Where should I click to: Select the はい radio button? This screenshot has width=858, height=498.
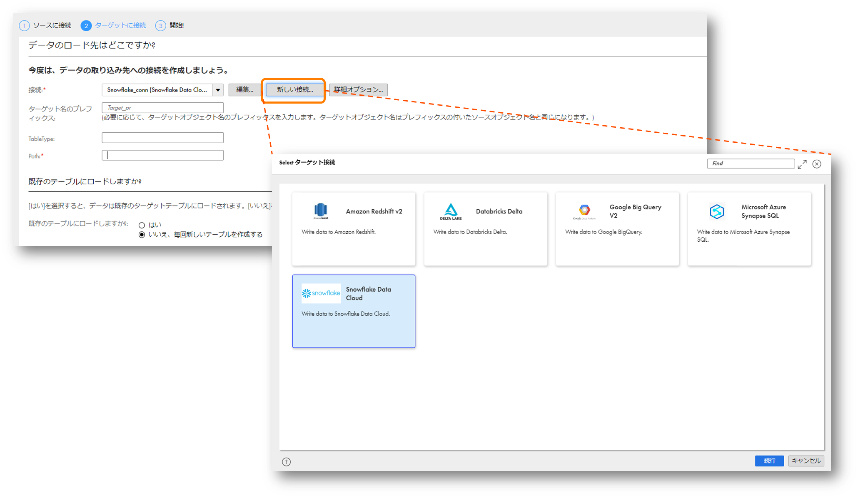coord(142,225)
